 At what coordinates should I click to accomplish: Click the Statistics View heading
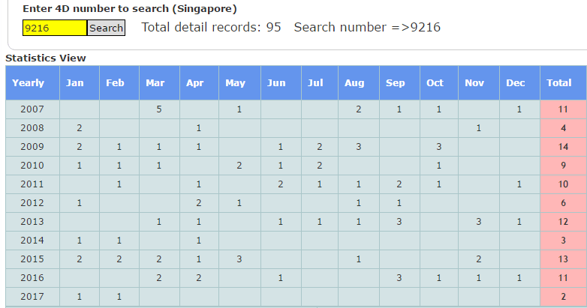[x=46, y=58]
